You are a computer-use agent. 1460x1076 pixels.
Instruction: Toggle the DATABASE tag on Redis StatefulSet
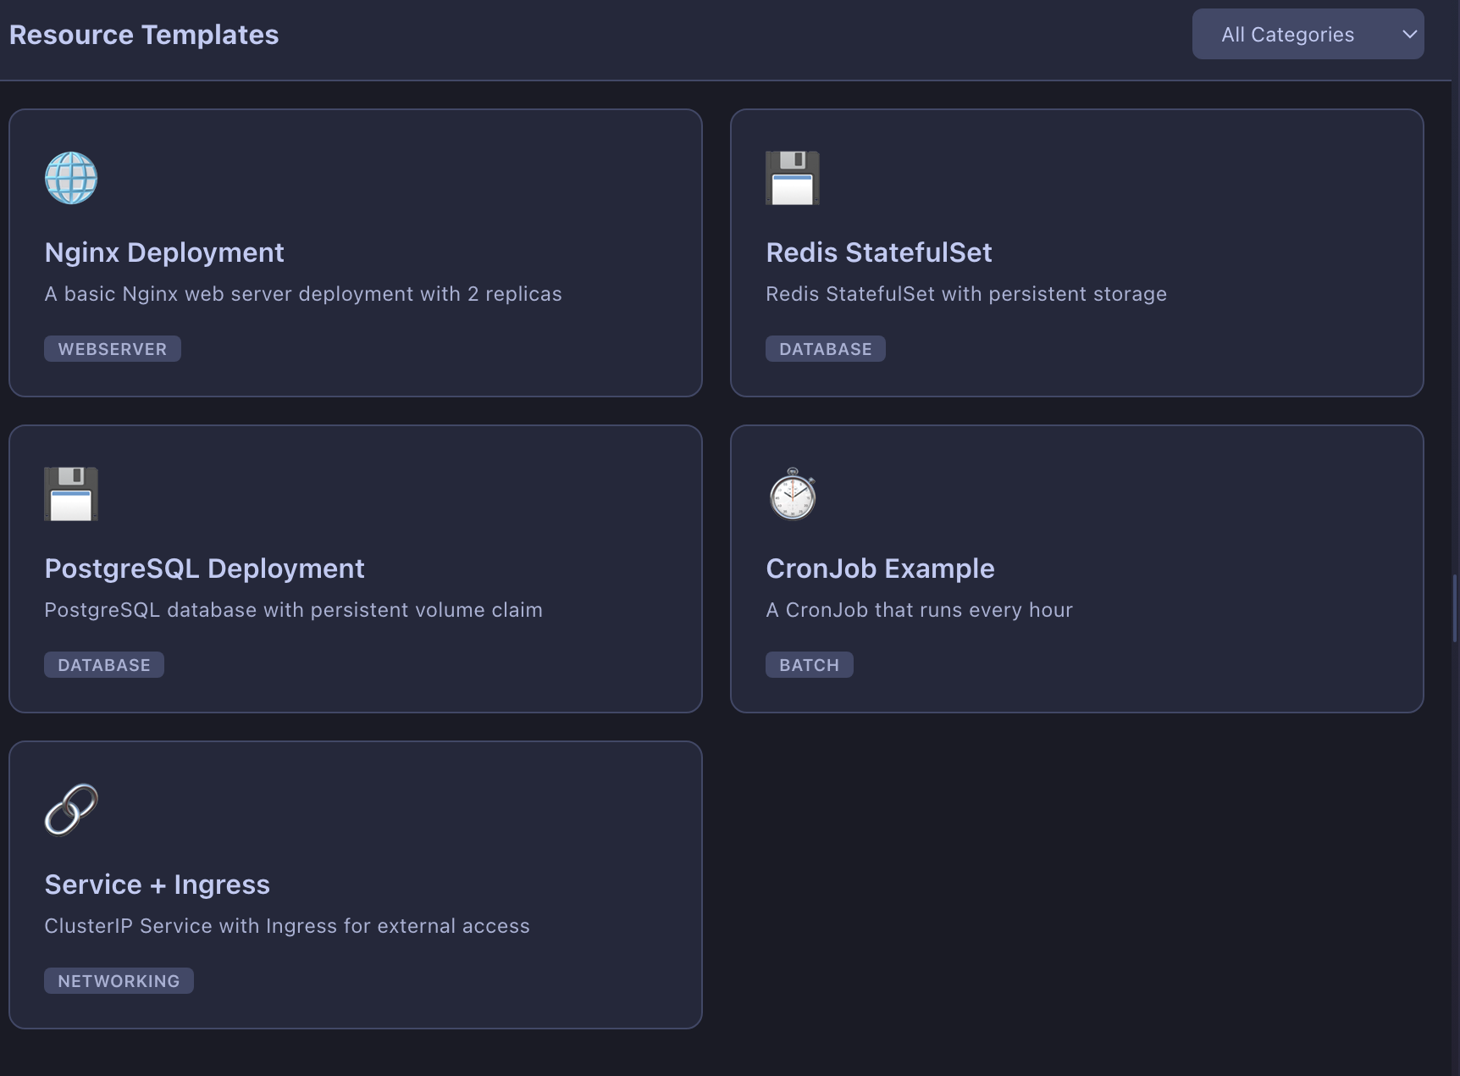pos(825,348)
